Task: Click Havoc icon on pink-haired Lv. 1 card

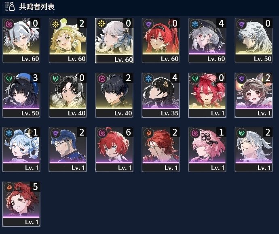Action: point(195,133)
